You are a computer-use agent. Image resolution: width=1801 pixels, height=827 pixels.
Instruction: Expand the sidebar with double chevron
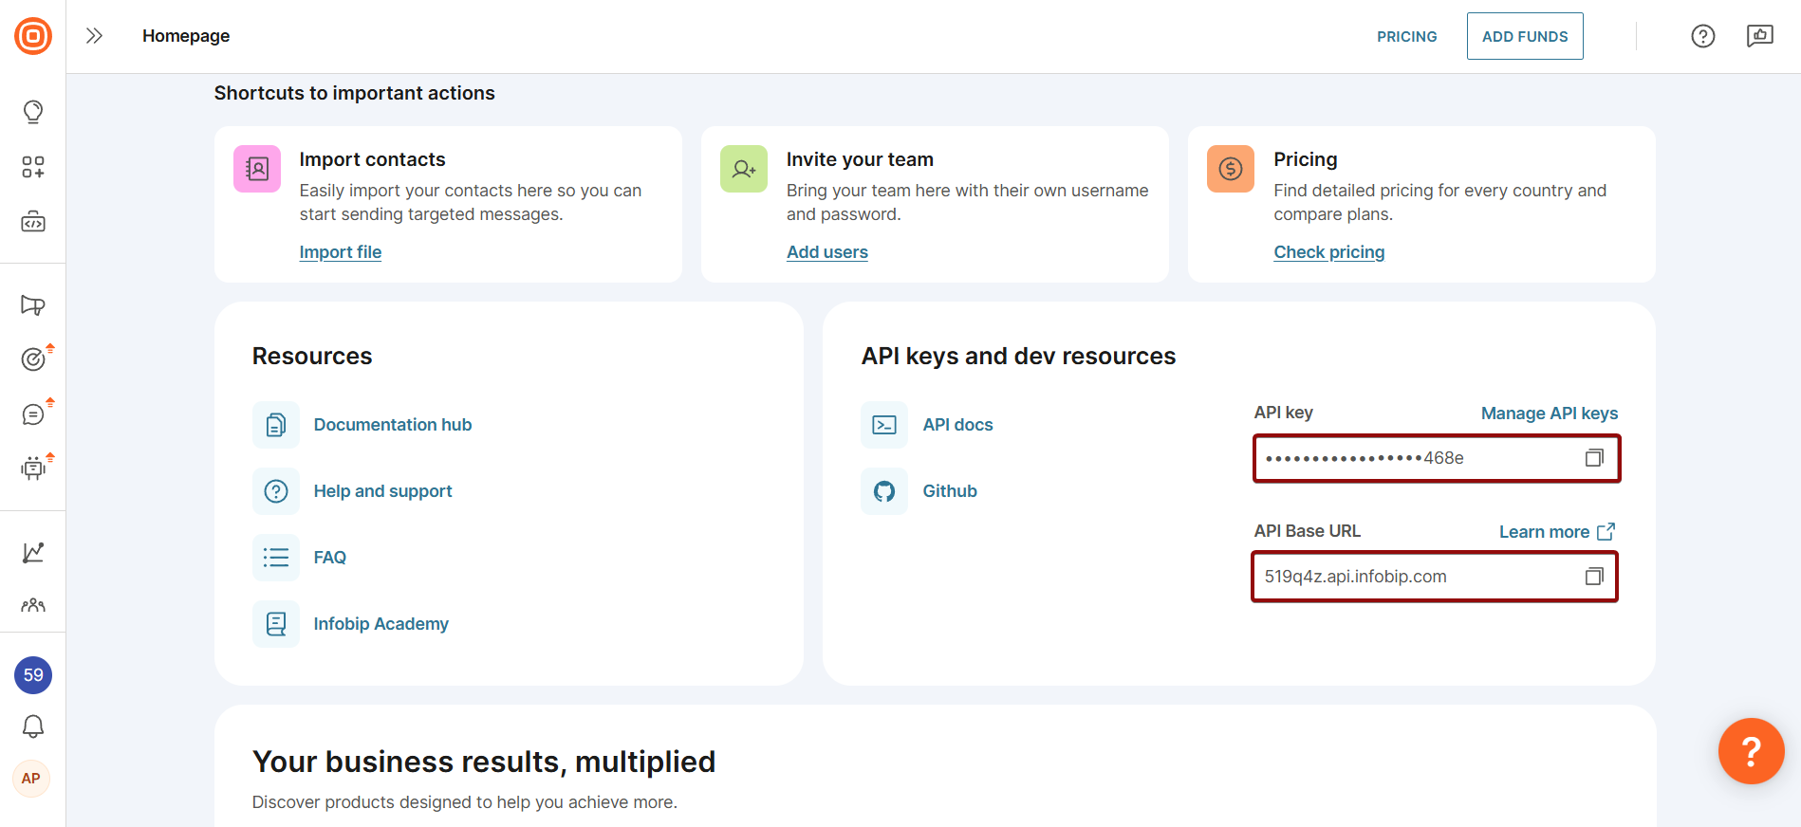pos(94,36)
